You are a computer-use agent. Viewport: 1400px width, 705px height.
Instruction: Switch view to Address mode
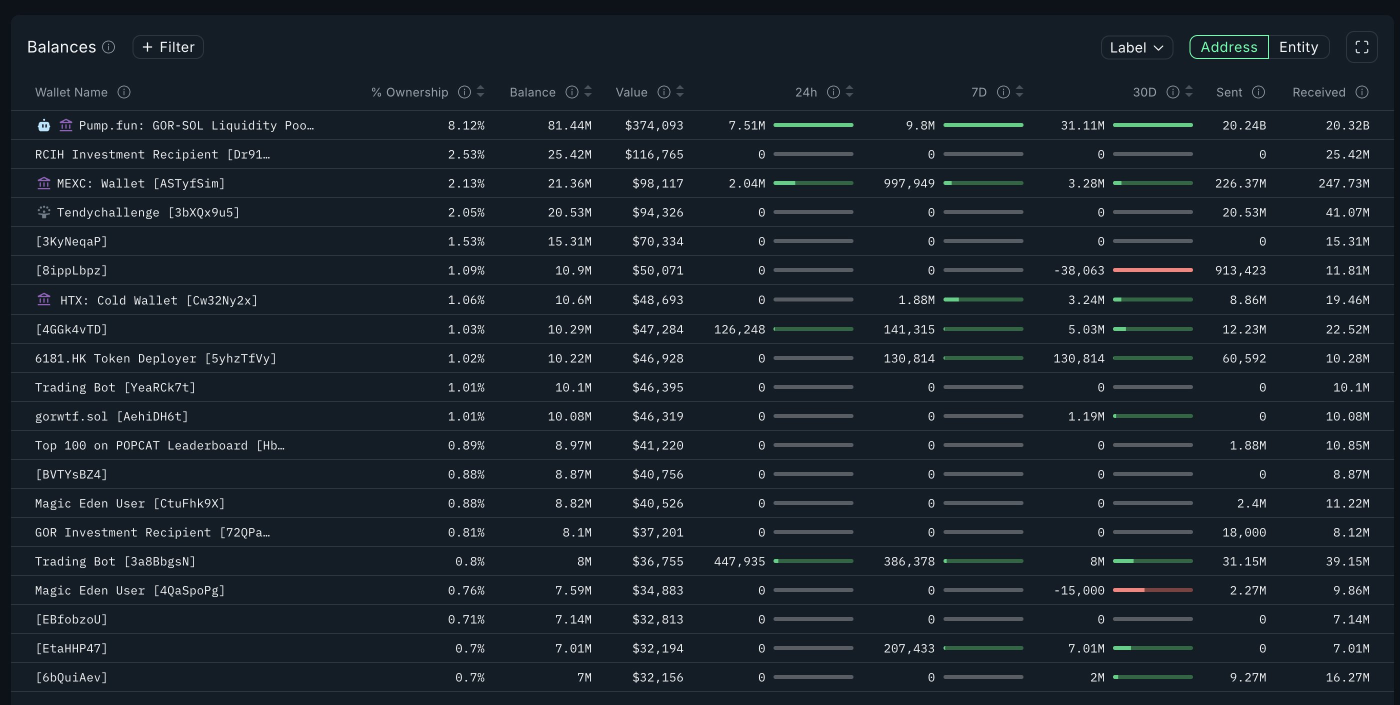click(1228, 47)
